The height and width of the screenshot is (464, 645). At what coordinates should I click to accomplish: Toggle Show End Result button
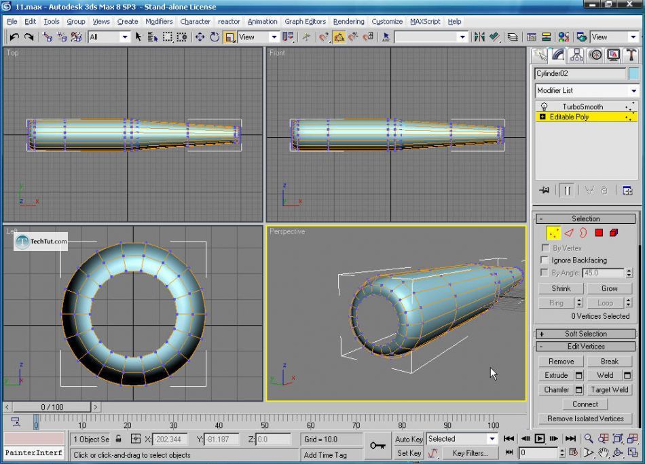(x=567, y=191)
